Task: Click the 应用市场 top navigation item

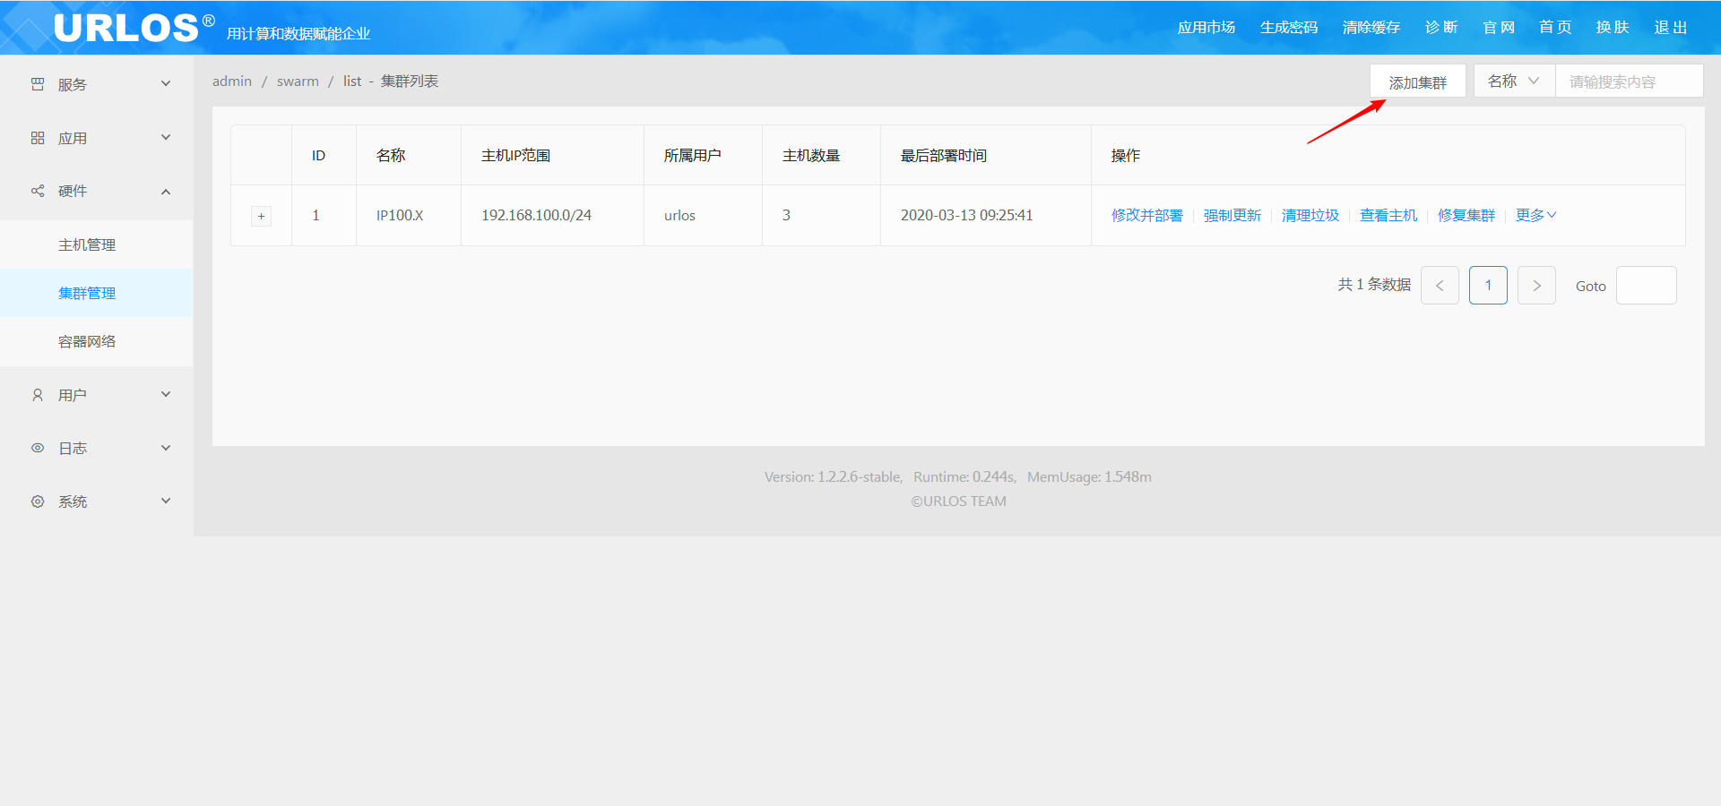Action: (x=1206, y=28)
